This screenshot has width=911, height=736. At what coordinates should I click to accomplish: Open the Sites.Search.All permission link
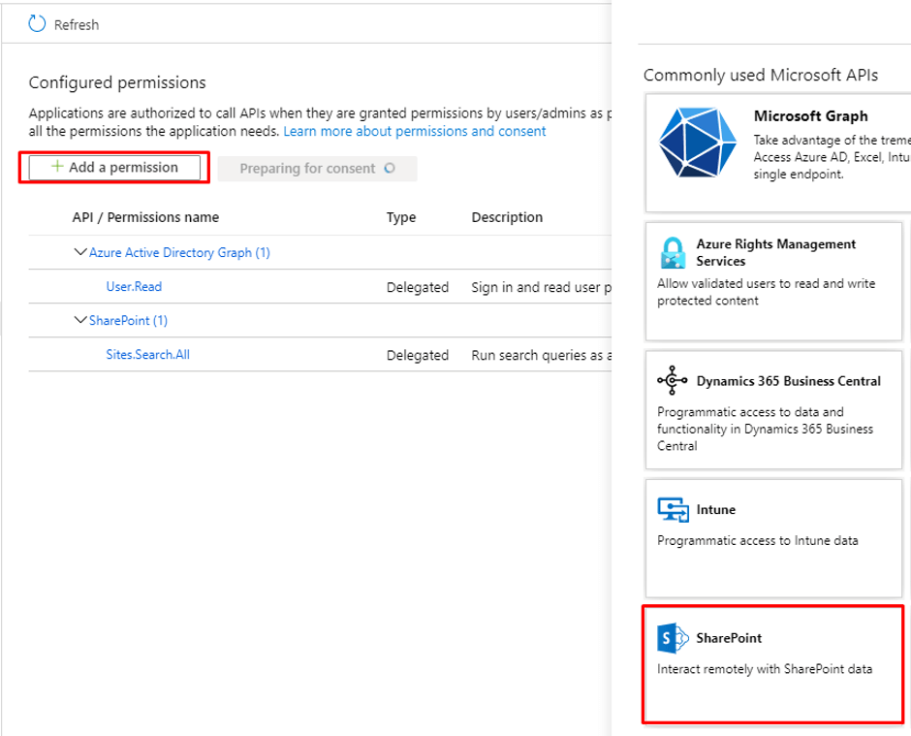pyautogui.click(x=147, y=355)
